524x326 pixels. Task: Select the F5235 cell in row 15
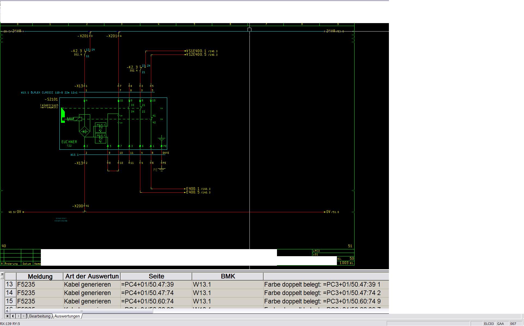click(40, 301)
